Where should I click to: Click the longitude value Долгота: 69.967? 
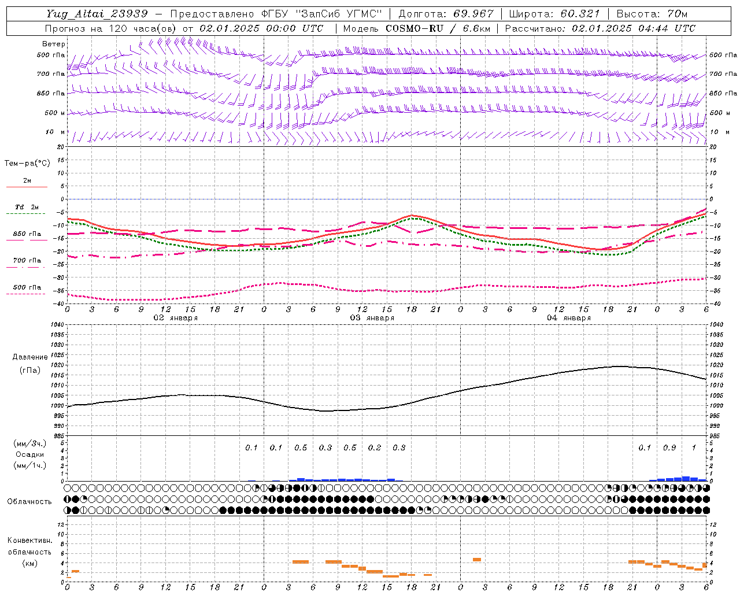click(446, 14)
